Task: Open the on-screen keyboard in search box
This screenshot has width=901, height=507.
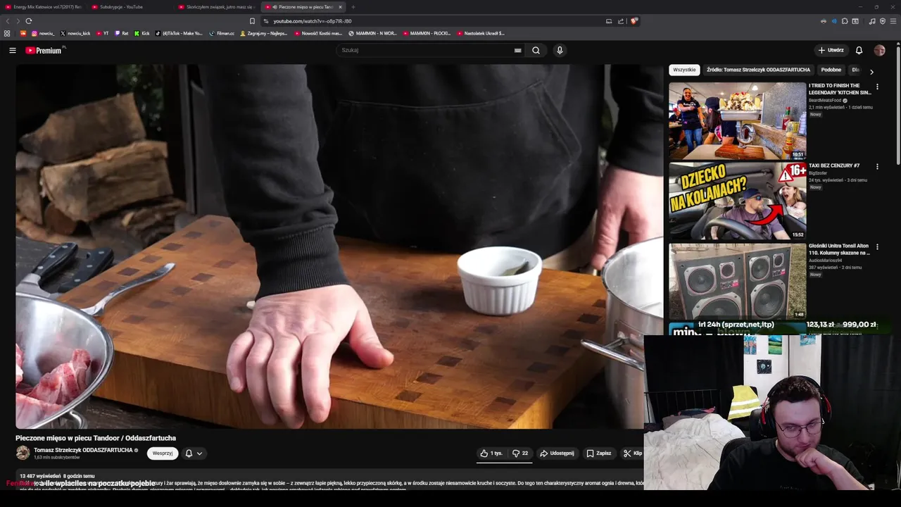Action: [x=517, y=50]
